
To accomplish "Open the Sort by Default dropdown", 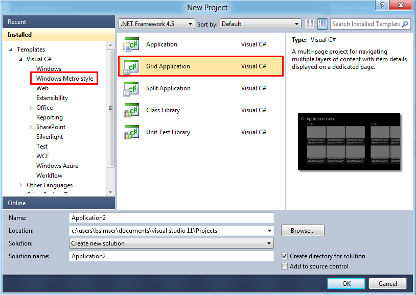I will coord(260,24).
